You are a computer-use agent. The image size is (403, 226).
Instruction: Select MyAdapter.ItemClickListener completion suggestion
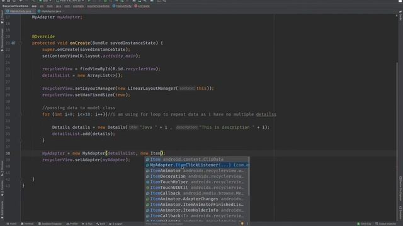click(197, 165)
